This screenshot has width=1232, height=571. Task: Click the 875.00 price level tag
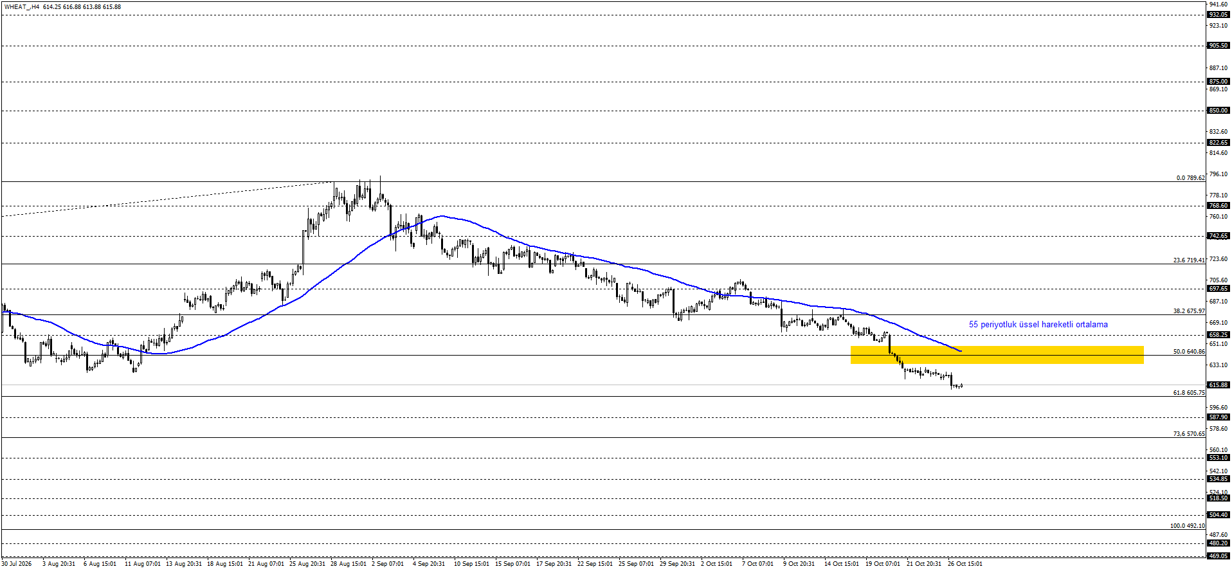(1218, 82)
